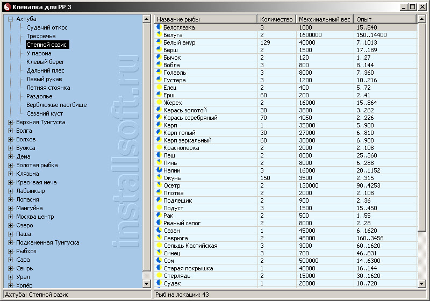
Task: Click the pie icon beside Налим
Action: click(159, 170)
